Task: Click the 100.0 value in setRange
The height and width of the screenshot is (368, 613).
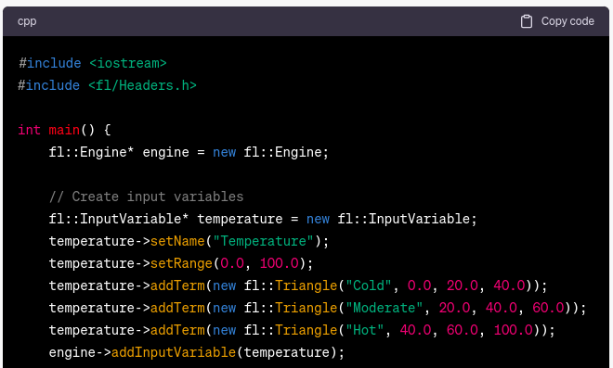Action: (x=280, y=263)
